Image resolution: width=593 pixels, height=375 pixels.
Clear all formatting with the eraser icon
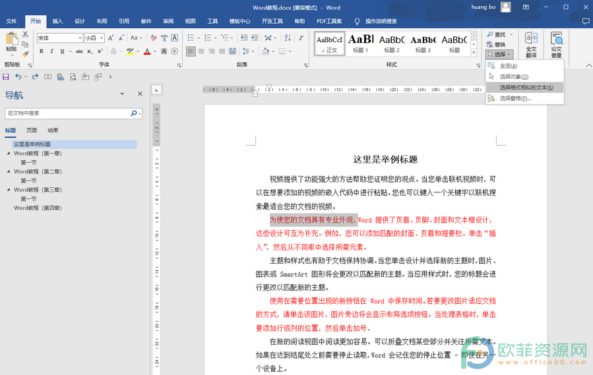coord(154,38)
